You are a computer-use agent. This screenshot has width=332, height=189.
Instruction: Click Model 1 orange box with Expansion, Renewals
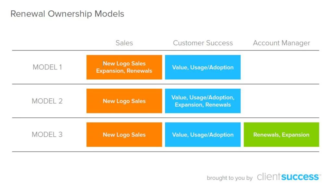coord(124,67)
